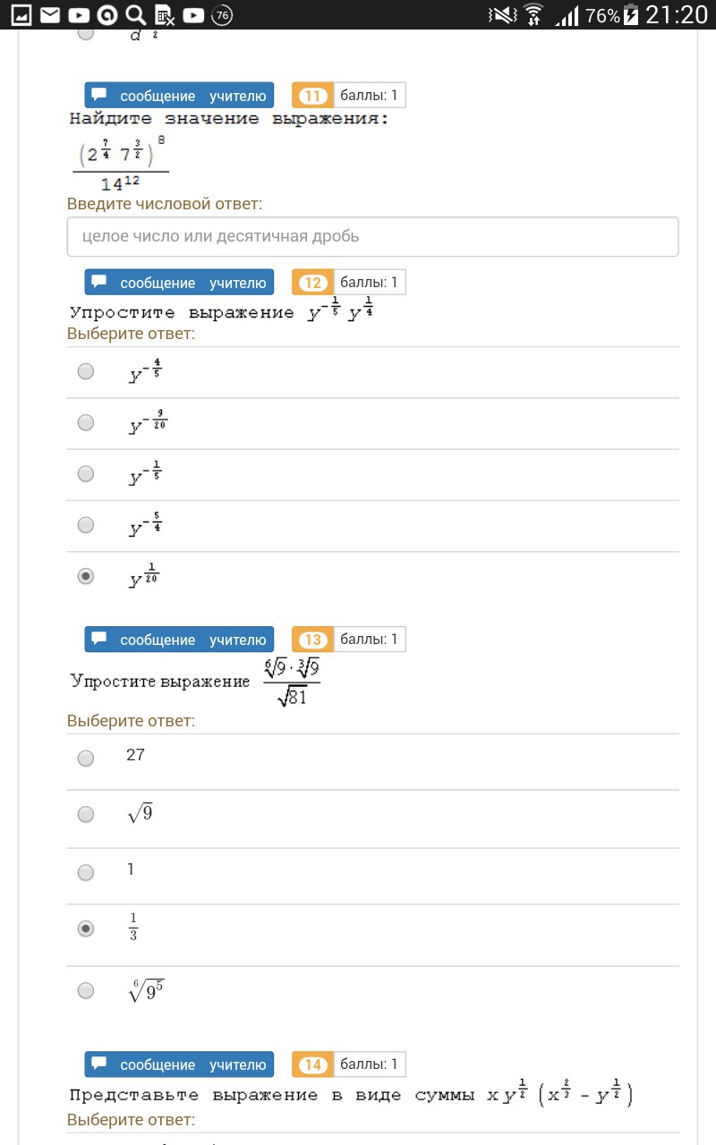Select answer y to the power -9/20
This screenshot has height=1145, width=716.
[x=86, y=422]
